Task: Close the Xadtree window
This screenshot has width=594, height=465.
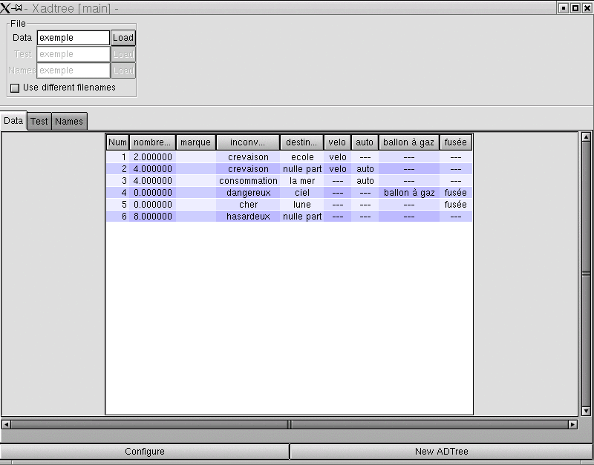Action: click(587, 8)
